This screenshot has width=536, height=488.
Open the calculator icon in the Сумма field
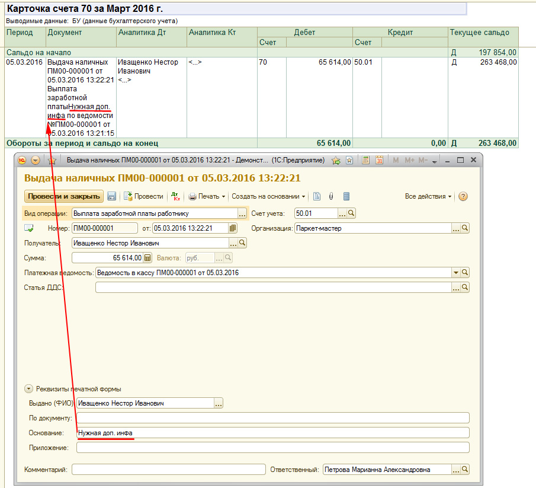coord(147,258)
